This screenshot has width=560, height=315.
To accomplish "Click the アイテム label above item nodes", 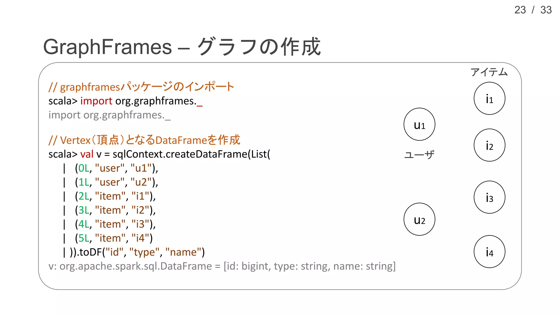I will (x=489, y=72).
